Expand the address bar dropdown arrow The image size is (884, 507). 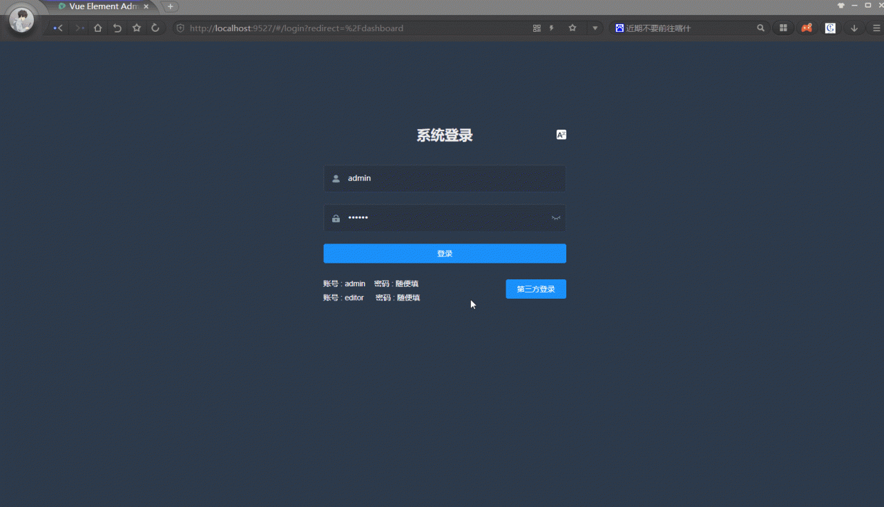[595, 28]
